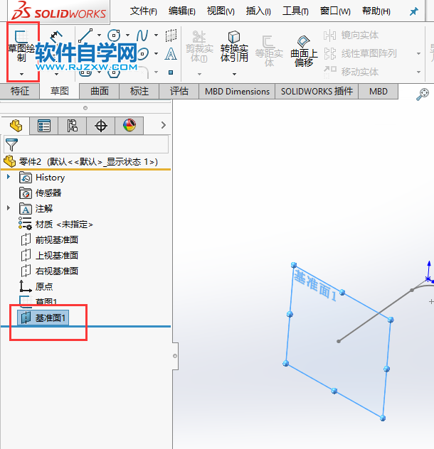434x449 pixels.
Task: Click the 草图绘制 sketch tool icon
Action: 21,37
